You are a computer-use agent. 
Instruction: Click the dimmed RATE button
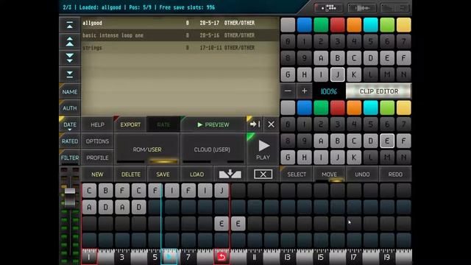point(163,124)
